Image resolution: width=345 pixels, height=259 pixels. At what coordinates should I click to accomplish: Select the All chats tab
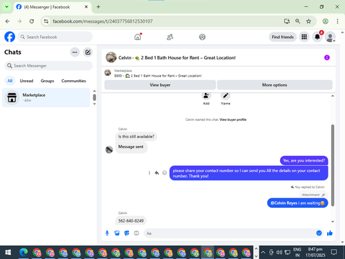[x=10, y=81]
